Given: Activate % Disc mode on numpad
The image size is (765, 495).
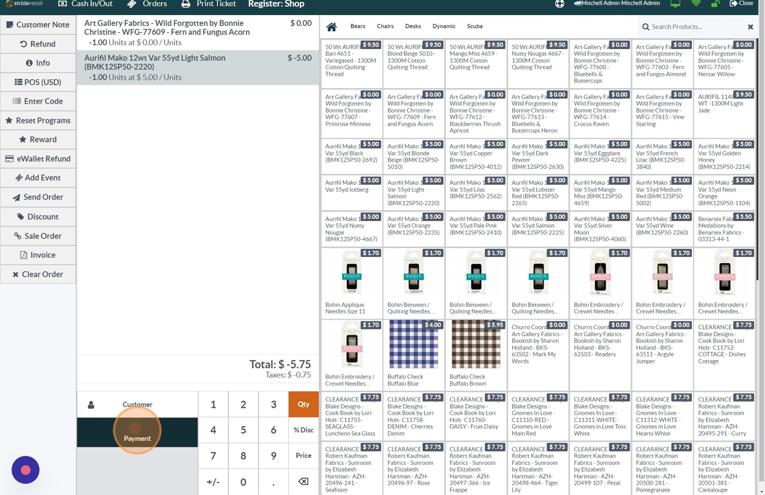Looking at the screenshot, I should (x=303, y=430).
